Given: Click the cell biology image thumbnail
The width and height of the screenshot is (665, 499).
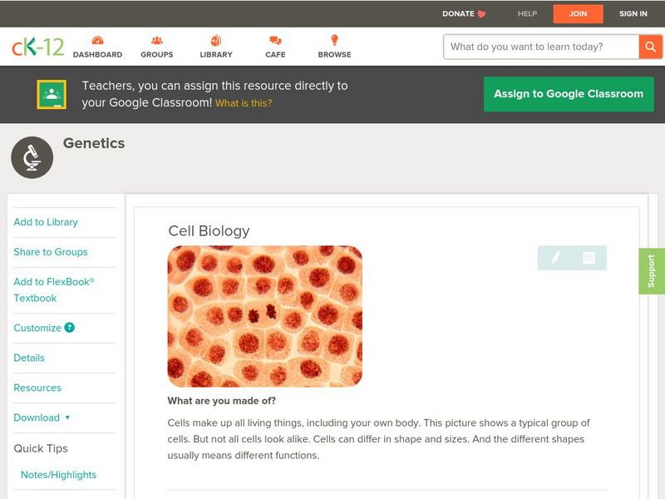Looking at the screenshot, I should coord(264,316).
